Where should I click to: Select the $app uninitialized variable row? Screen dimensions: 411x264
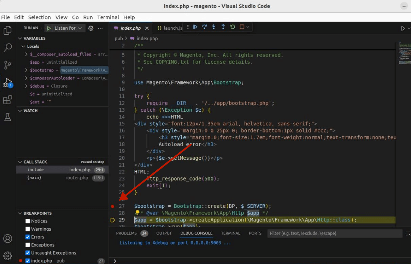pyautogui.click(x=62, y=62)
